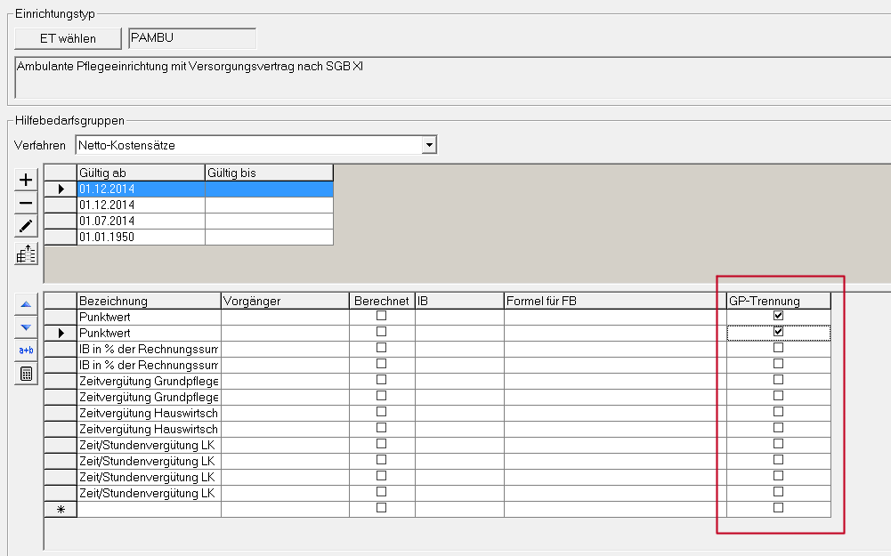The height and width of the screenshot is (556, 891).
Task: Select the 01.07.2014 validity row
Action: (141, 221)
